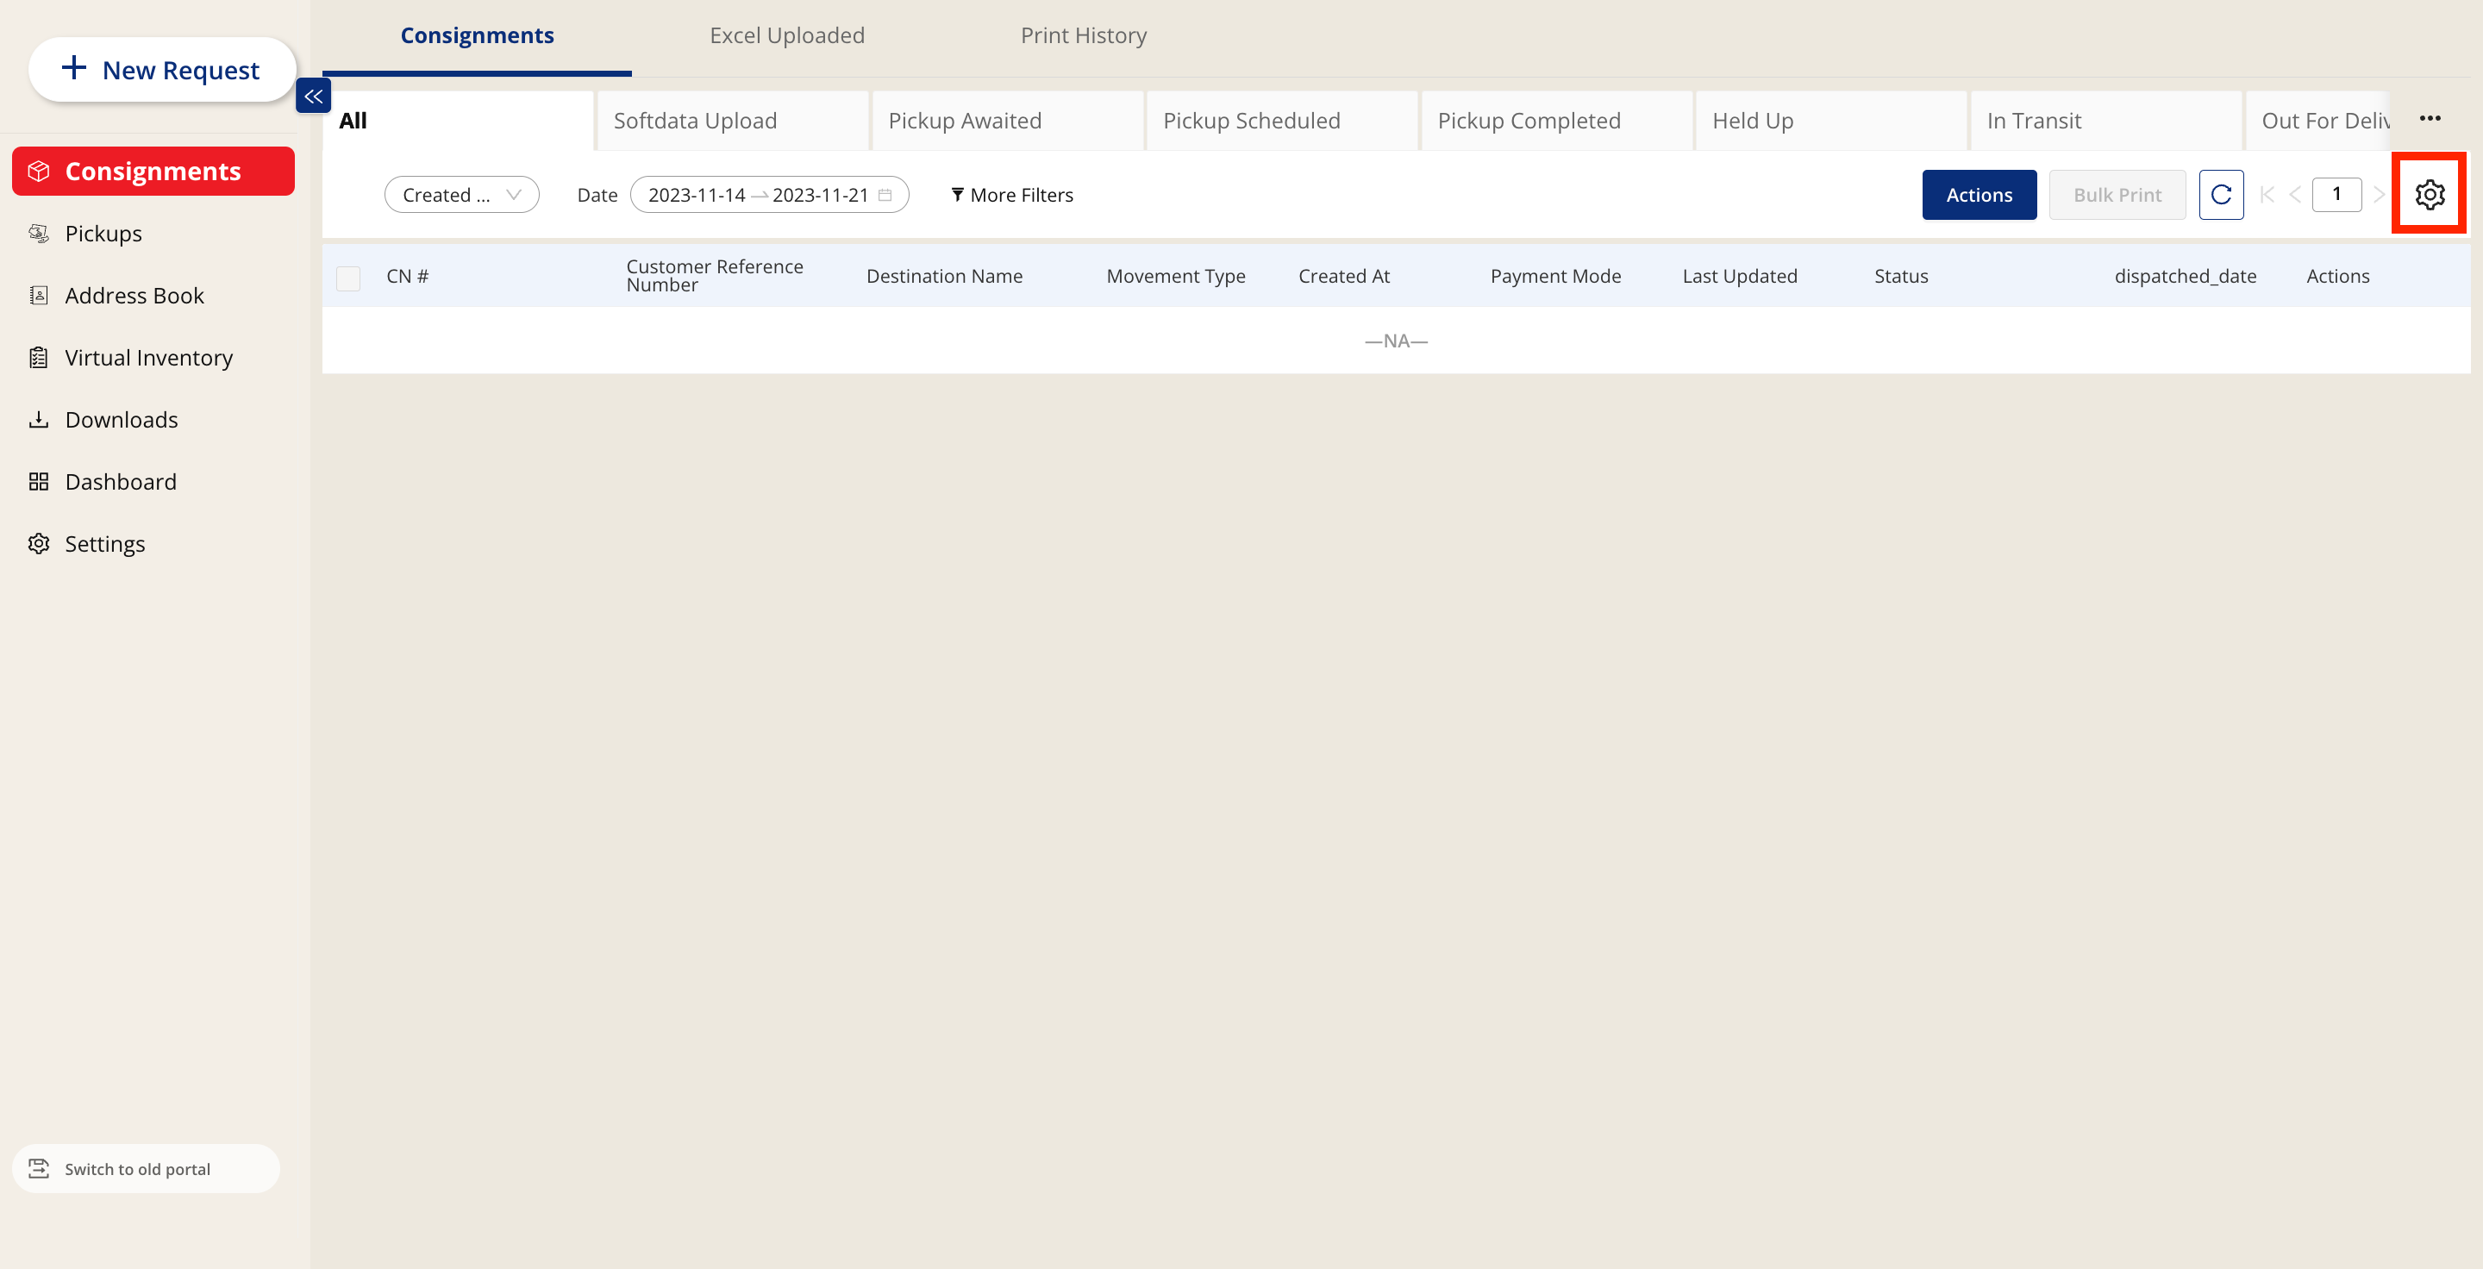Open the Downloads section in sidebar
This screenshot has width=2483, height=1269.
coord(122,420)
